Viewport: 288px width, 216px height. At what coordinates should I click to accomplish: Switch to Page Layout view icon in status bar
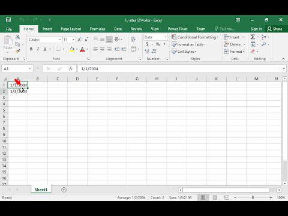pyautogui.click(x=215, y=197)
